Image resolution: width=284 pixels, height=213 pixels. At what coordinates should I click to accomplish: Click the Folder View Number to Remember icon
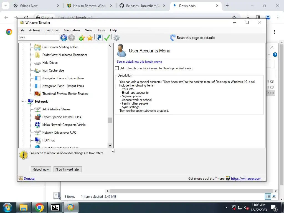[x=38, y=55]
